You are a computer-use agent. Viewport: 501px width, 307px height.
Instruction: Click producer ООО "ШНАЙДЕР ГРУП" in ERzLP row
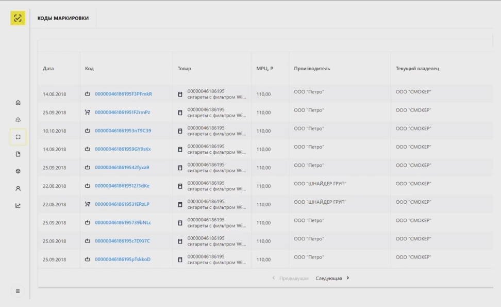click(320, 202)
